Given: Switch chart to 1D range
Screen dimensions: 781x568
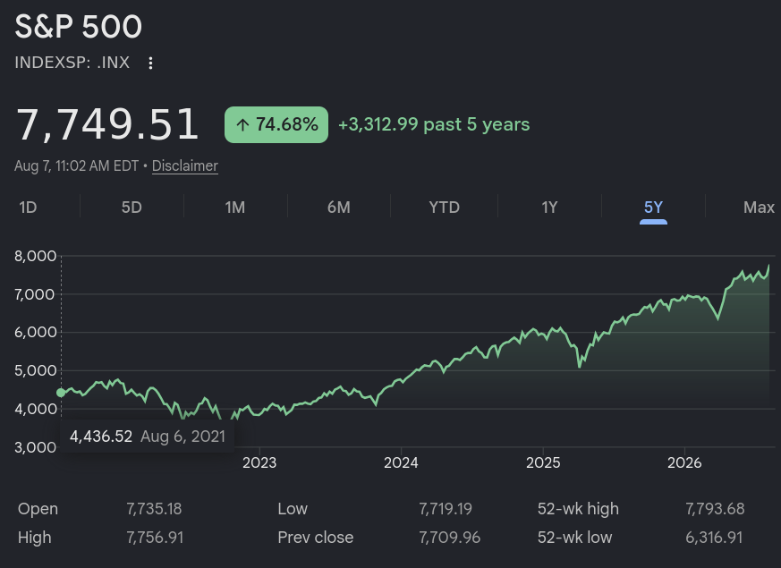Looking at the screenshot, I should (28, 208).
